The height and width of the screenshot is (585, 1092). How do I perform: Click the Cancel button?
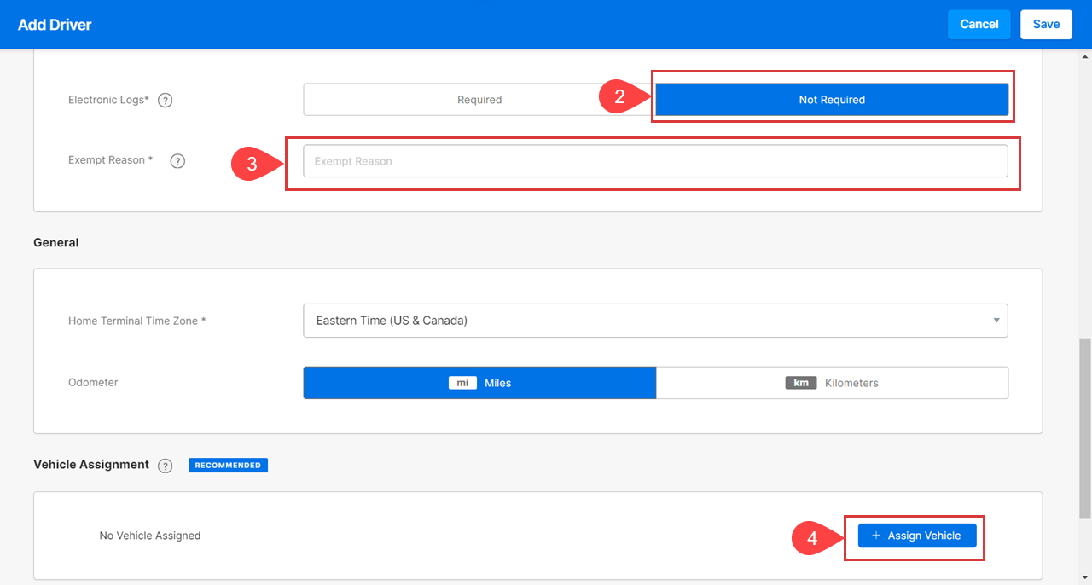979,24
